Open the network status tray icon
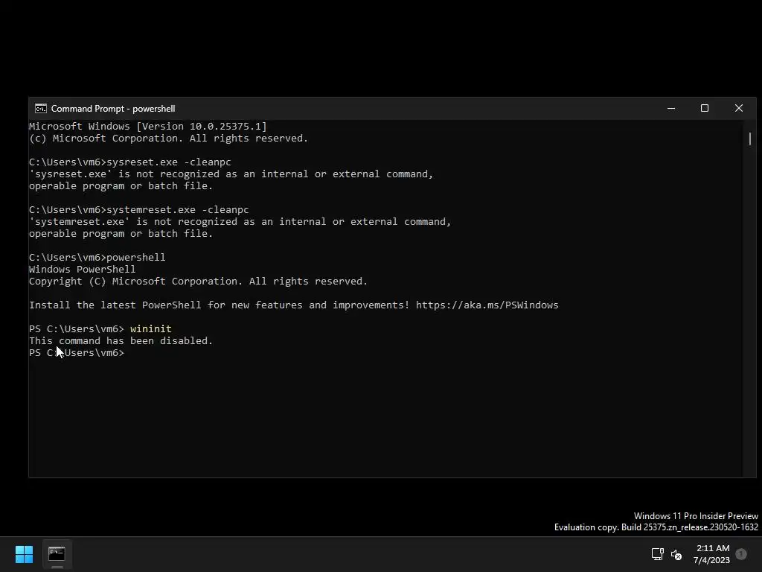 coord(658,554)
